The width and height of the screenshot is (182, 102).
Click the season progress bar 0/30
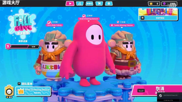(25, 47)
